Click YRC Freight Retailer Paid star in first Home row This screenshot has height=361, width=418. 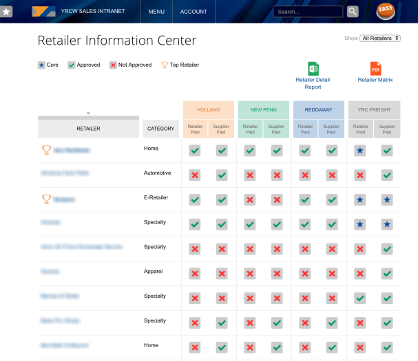point(360,151)
